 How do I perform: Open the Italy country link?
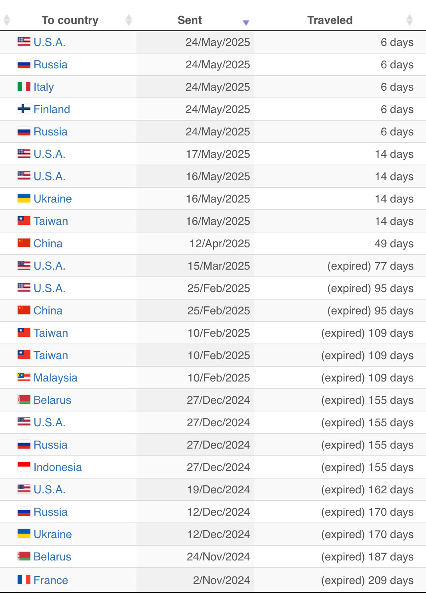pyautogui.click(x=44, y=87)
